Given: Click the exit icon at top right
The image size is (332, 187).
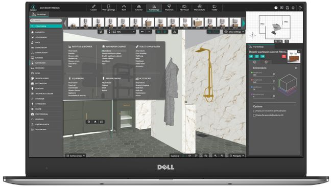Looking at the screenshot, I should coord(300,8).
